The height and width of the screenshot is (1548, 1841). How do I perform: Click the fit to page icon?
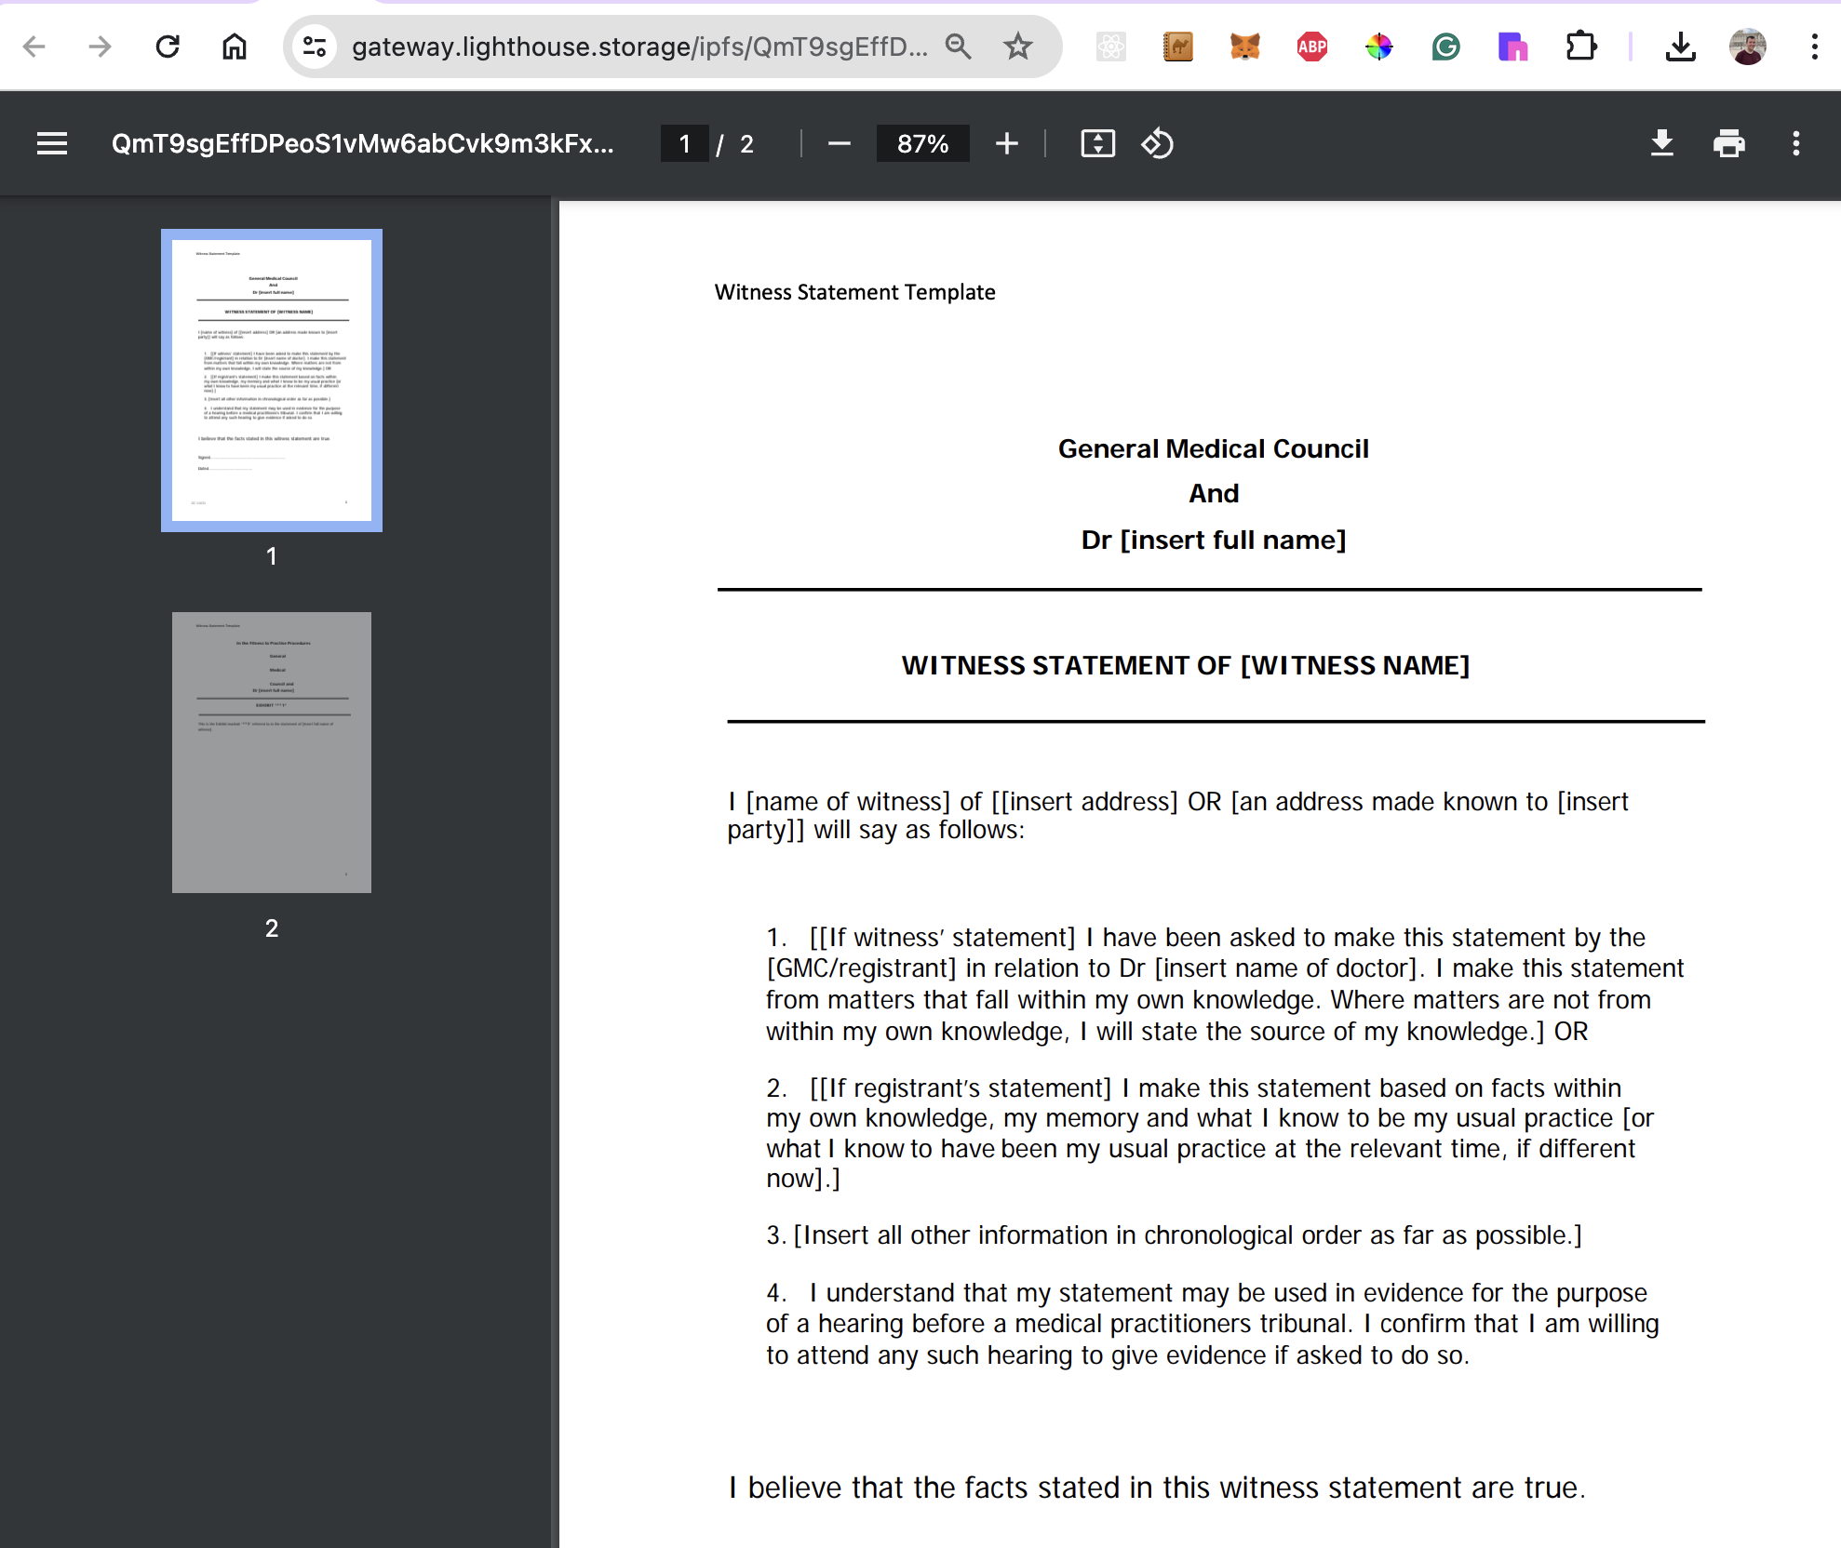[1097, 143]
